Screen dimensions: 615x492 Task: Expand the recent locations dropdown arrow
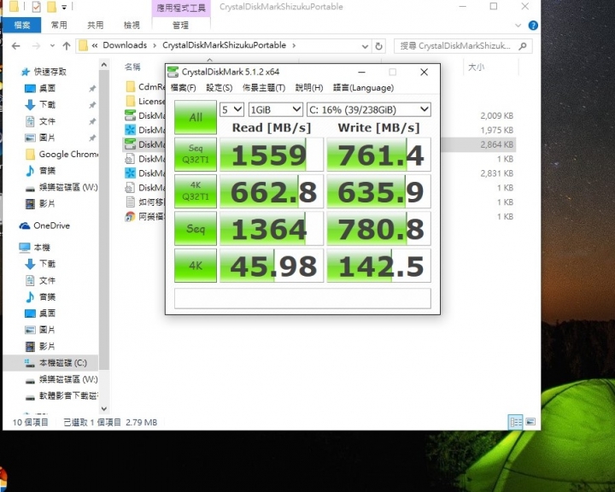(x=52, y=46)
